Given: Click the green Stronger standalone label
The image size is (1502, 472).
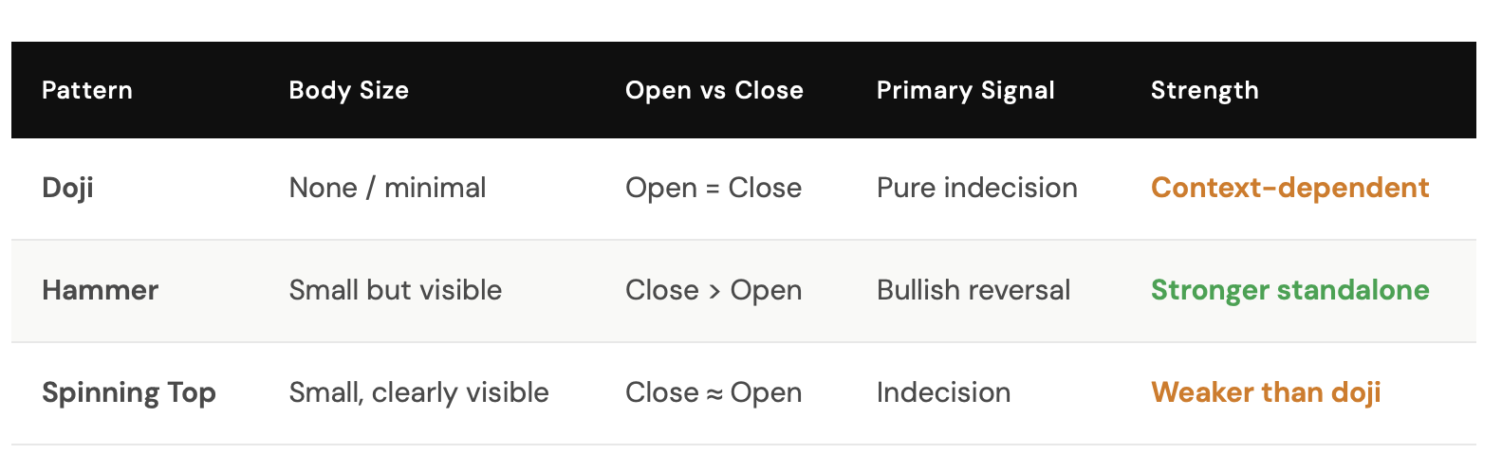Looking at the screenshot, I should click(1289, 290).
